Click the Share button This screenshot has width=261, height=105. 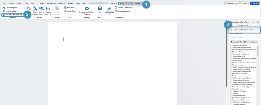pyautogui.click(x=255, y=3)
